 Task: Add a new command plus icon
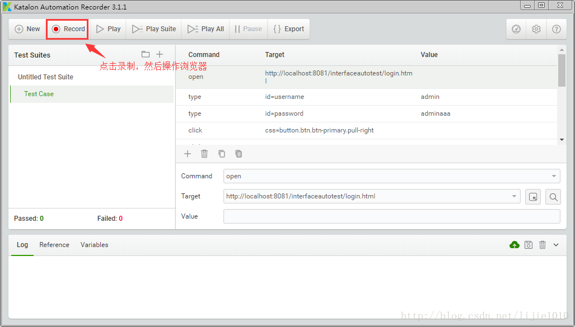(x=188, y=154)
